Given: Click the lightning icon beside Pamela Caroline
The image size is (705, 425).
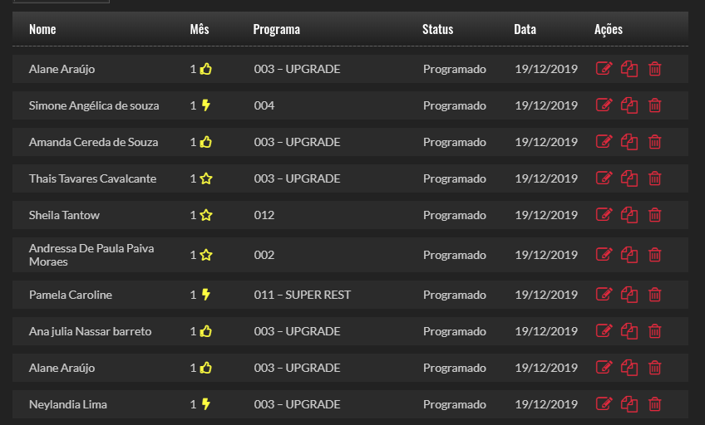Looking at the screenshot, I should 206,295.
